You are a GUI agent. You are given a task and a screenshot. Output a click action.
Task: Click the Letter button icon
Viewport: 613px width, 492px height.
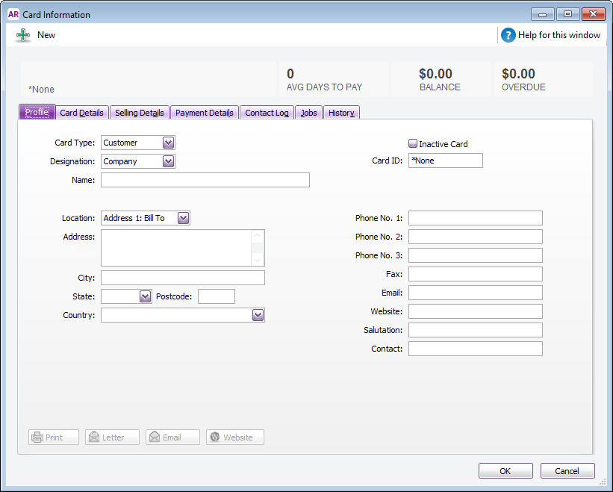pyautogui.click(x=112, y=437)
